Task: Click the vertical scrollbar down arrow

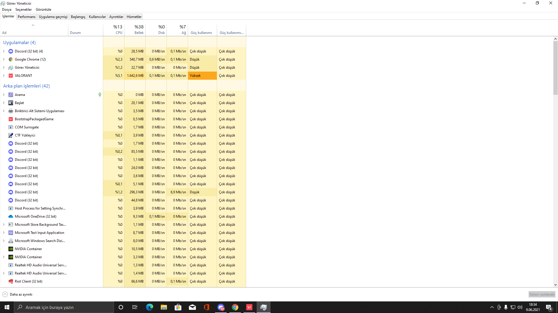Action: 555,285
